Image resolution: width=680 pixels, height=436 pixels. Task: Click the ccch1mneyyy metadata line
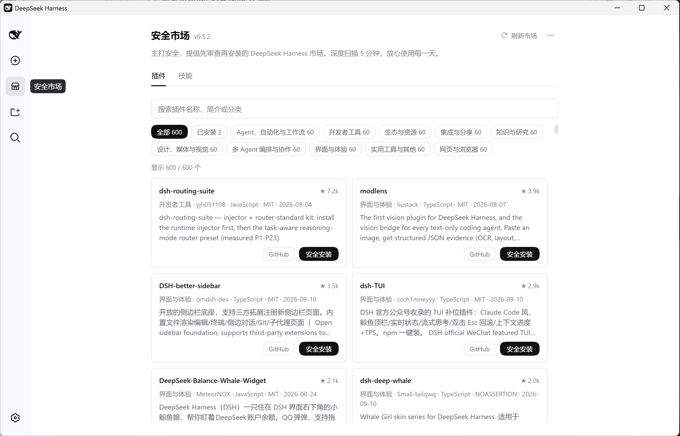tap(442, 299)
